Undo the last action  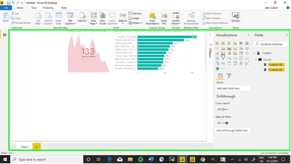(13, 3)
